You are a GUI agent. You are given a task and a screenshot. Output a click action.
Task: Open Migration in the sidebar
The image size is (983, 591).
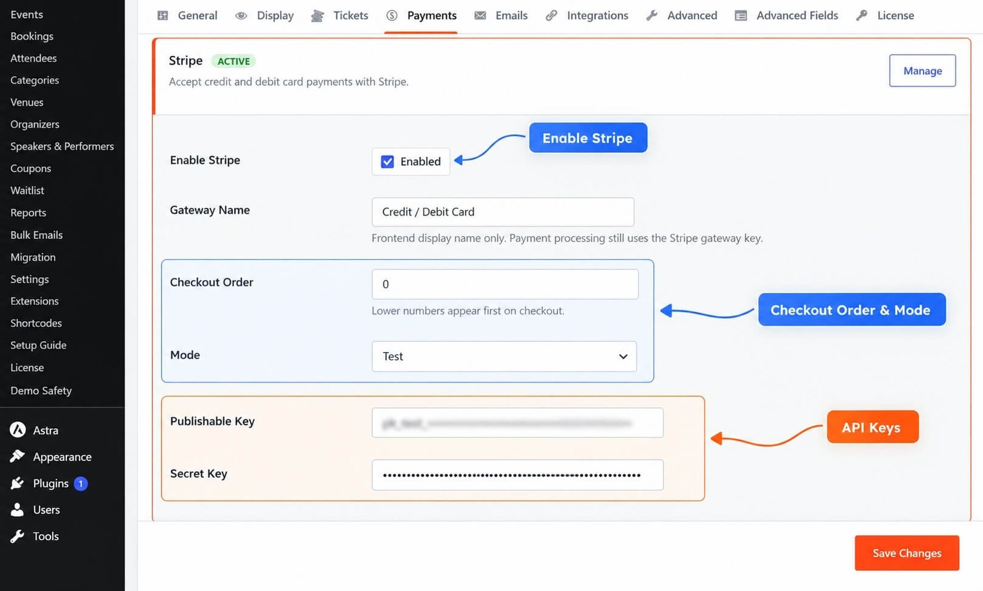click(33, 257)
